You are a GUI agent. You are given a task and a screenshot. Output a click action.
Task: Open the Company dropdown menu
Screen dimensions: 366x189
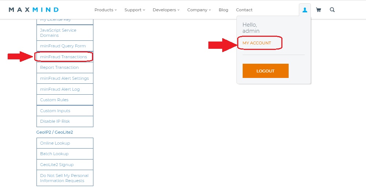coord(199,10)
